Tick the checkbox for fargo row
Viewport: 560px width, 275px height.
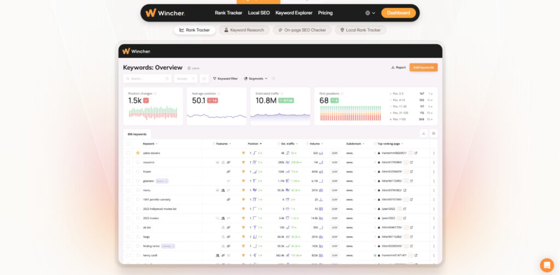[128, 237]
